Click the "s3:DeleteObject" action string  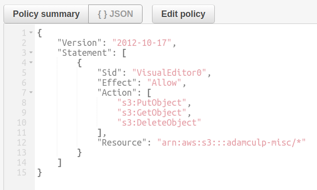click(x=159, y=123)
